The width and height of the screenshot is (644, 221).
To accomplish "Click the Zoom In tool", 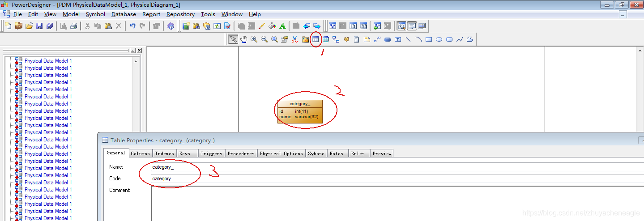I will pyautogui.click(x=254, y=39).
